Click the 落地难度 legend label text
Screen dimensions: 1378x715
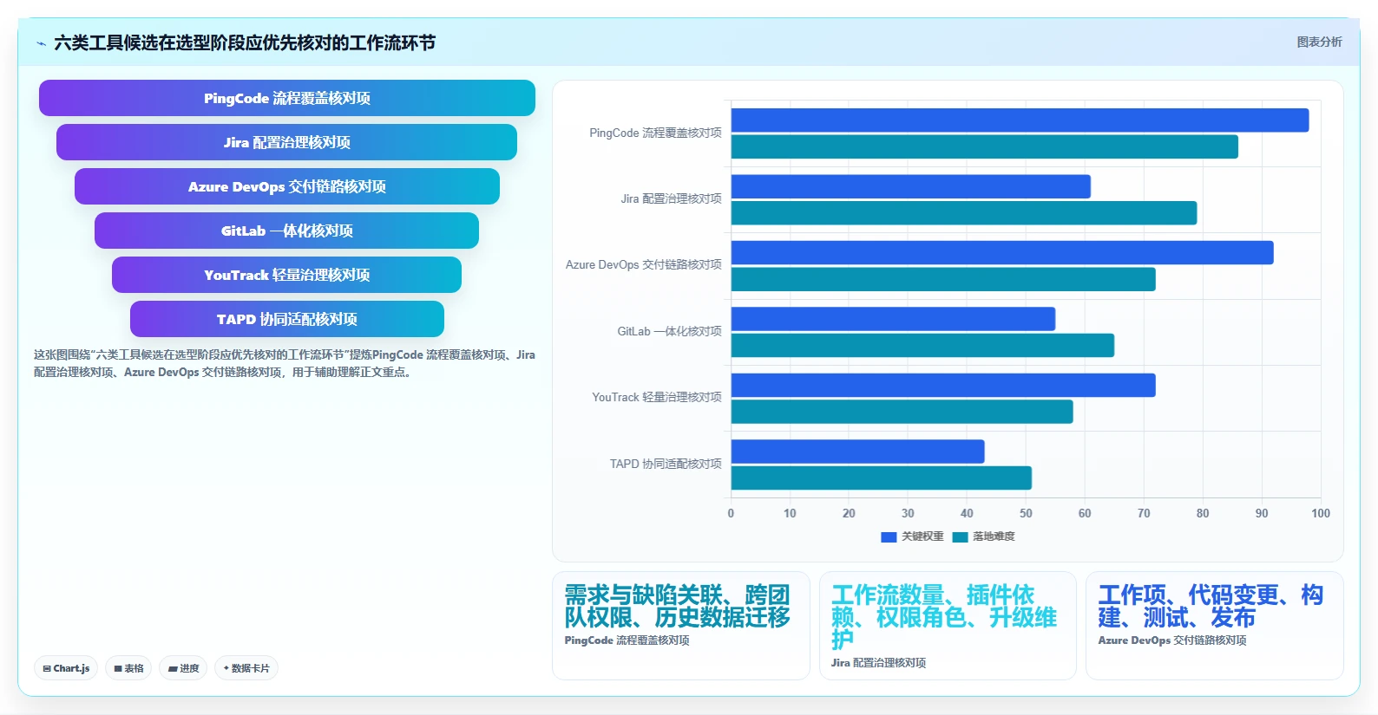994,536
